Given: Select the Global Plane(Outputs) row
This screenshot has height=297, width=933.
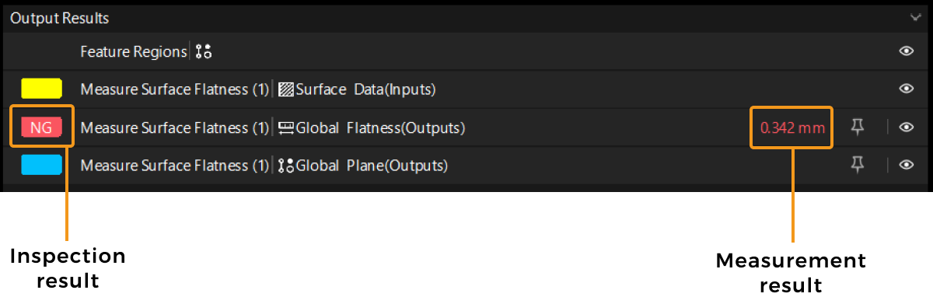Looking at the screenshot, I should tap(466, 165).
